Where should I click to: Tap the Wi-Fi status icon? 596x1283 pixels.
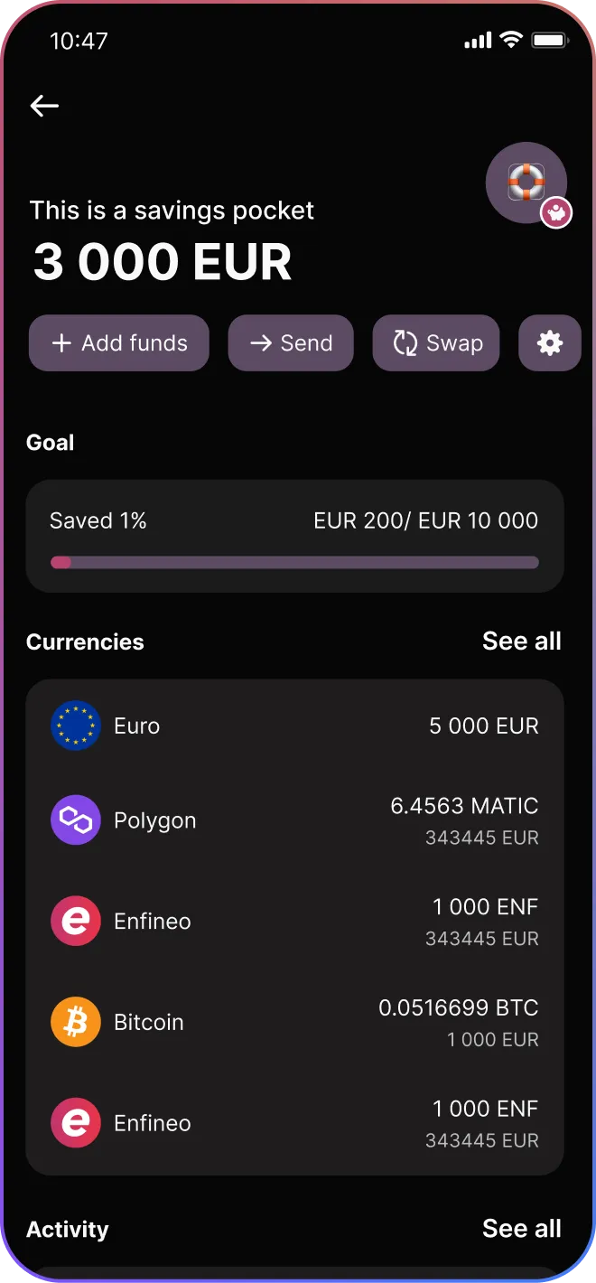(511, 40)
